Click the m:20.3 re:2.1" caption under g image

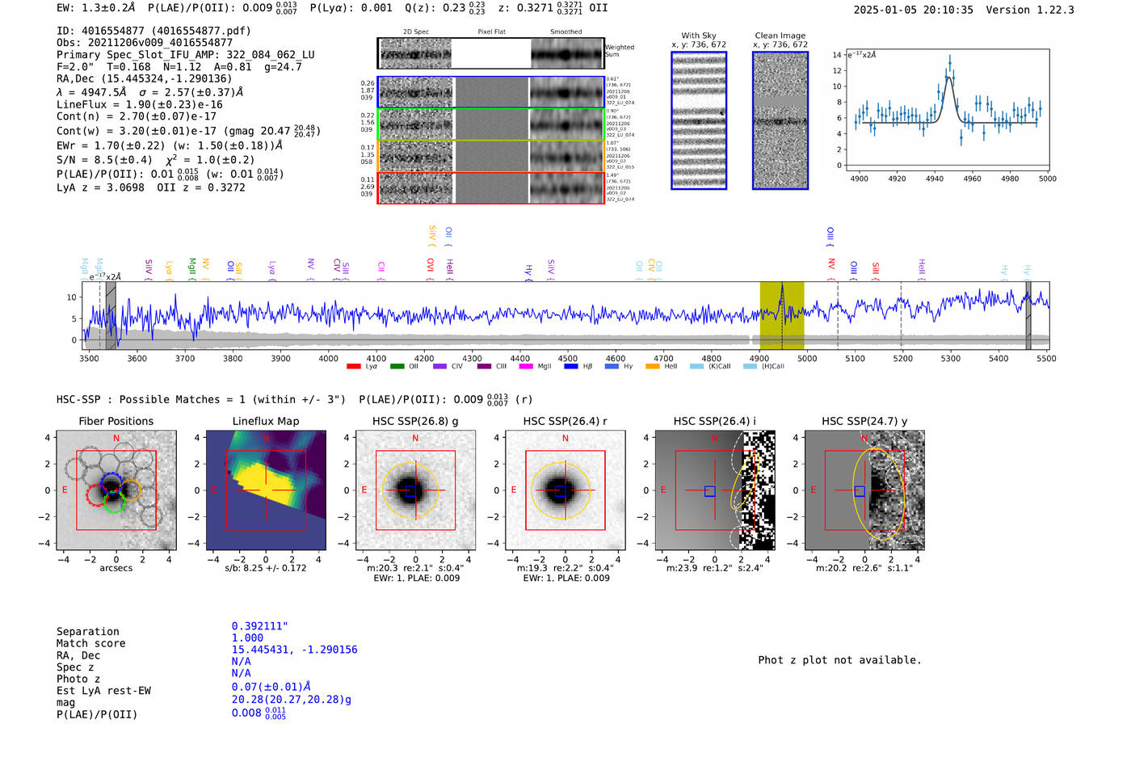(415, 568)
